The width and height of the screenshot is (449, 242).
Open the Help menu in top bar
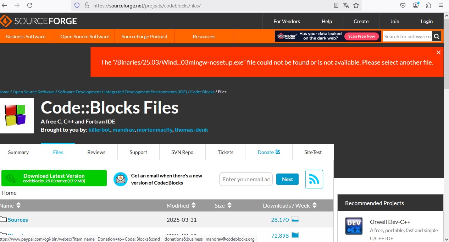click(327, 21)
